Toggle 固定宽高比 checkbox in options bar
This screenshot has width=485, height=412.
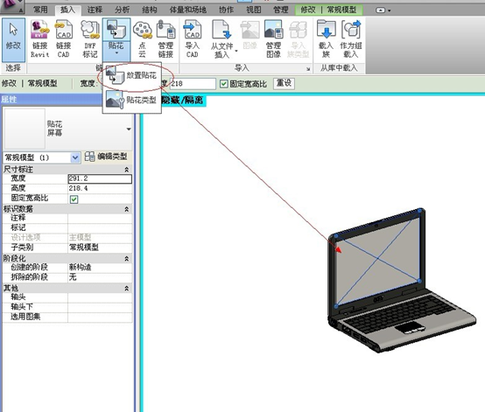tap(224, 84)
